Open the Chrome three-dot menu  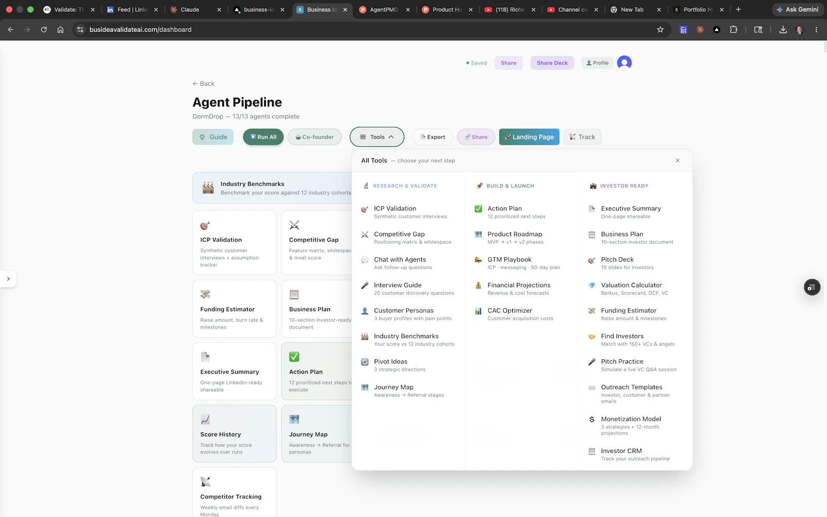(x=816, y=29)
